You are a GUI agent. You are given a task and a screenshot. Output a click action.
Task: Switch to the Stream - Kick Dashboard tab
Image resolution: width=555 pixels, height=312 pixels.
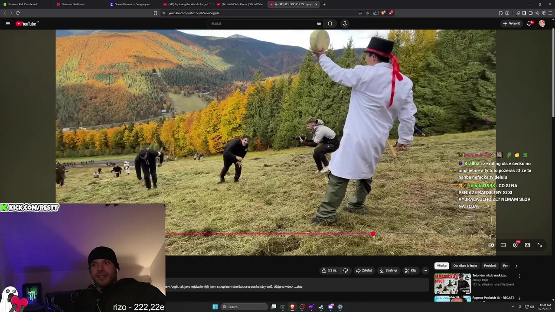(26, 4)
